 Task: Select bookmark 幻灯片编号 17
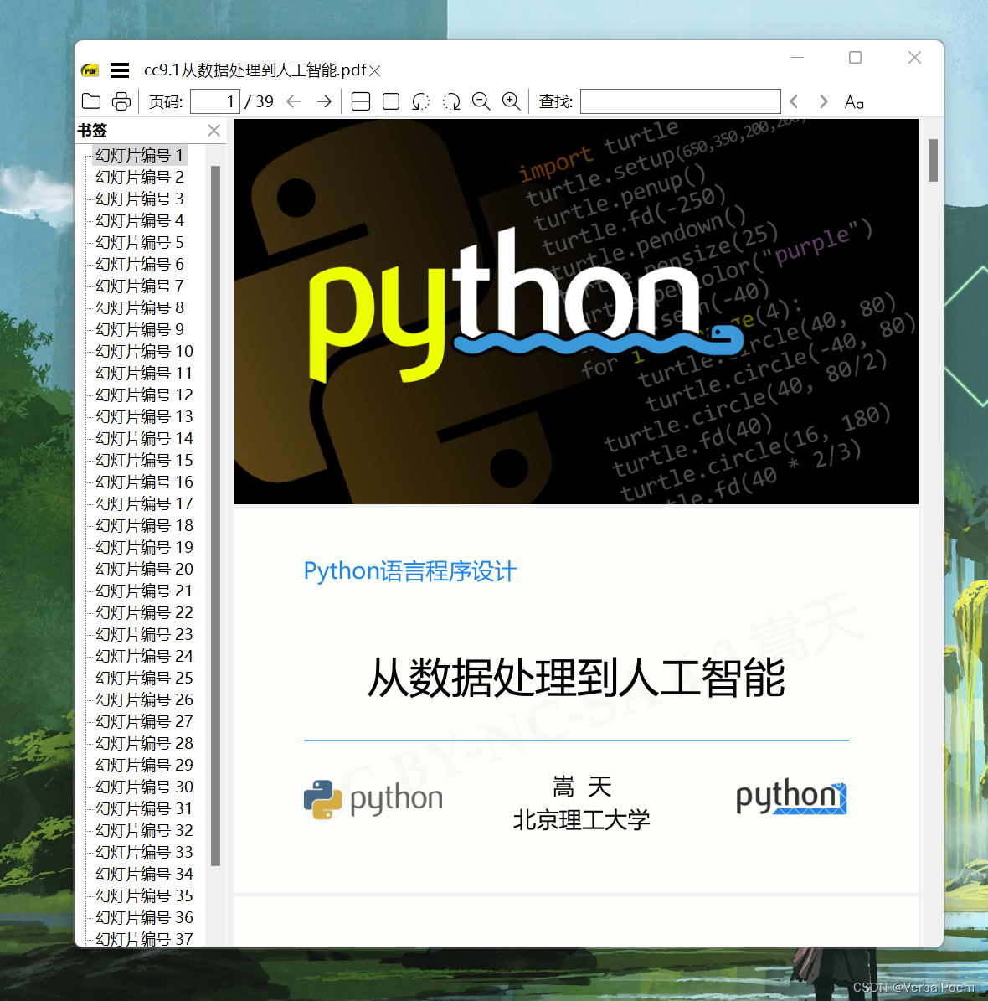coord(144,503)
